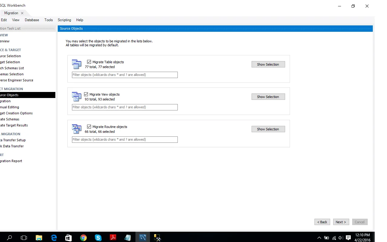
Task: Select the Reverse Engineer Source step
Action: [x=17, y=80]
